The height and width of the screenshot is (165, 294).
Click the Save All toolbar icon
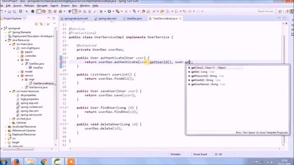click(x=14, y=11)
